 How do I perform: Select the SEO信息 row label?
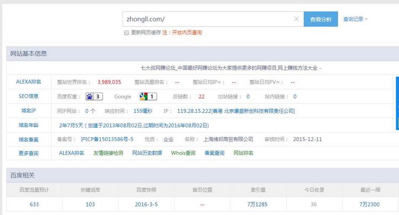28,96
